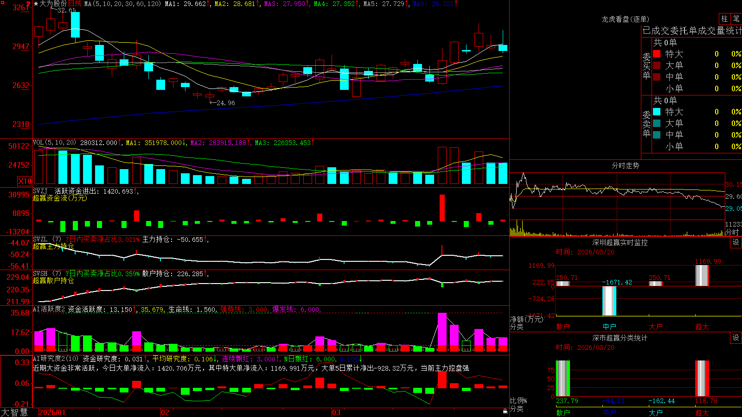Open 设 settings for 深圳超赢实时监控
Image resolution: width=742 pixels, height=417 pixels.
pos(736,242)
